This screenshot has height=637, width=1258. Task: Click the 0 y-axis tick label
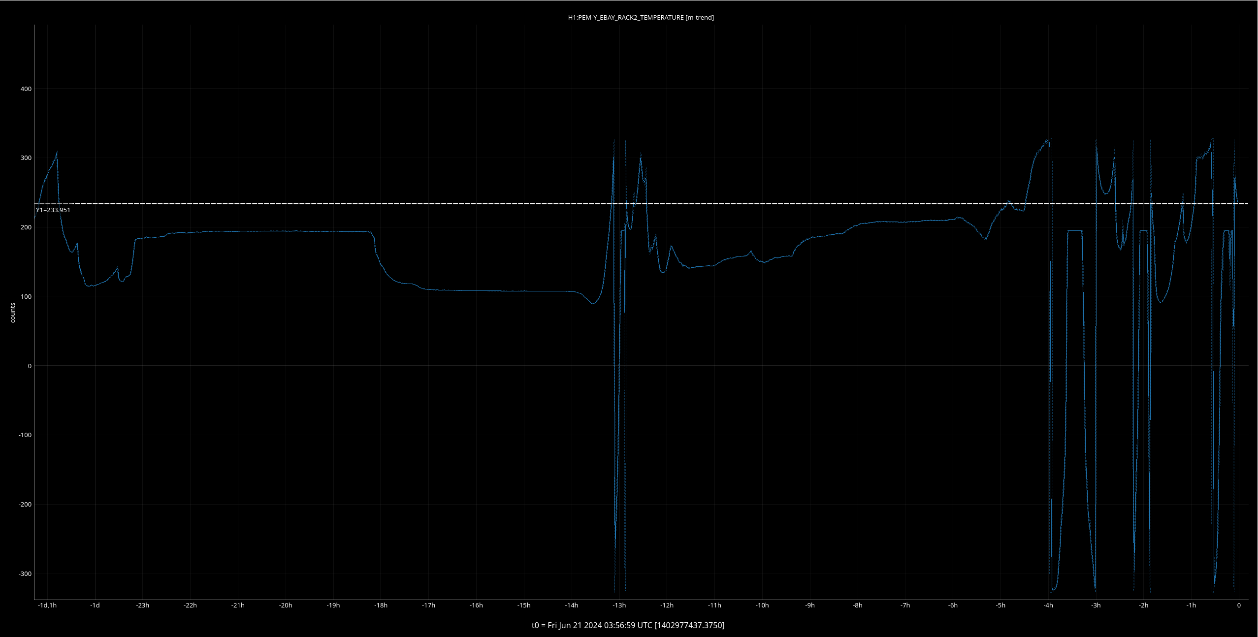[x=30, y=366]
